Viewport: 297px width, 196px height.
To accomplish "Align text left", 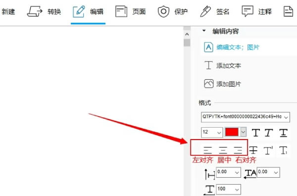I will (x=207, y=150).
